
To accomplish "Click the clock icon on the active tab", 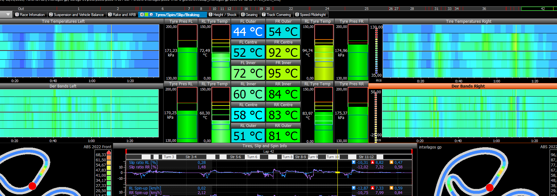I will click(x=151, y=14).
